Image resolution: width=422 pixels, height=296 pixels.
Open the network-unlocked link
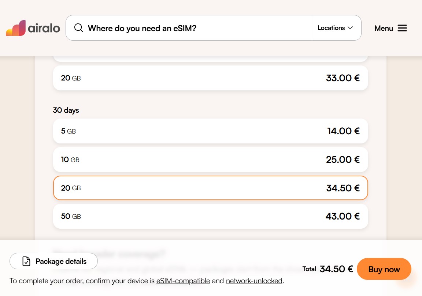click(254, 281)
